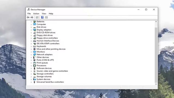Image resolution: width=174 pixels, height=98 pixels.
Task: Click the Display adapters icon
Action: pos(35,30)
